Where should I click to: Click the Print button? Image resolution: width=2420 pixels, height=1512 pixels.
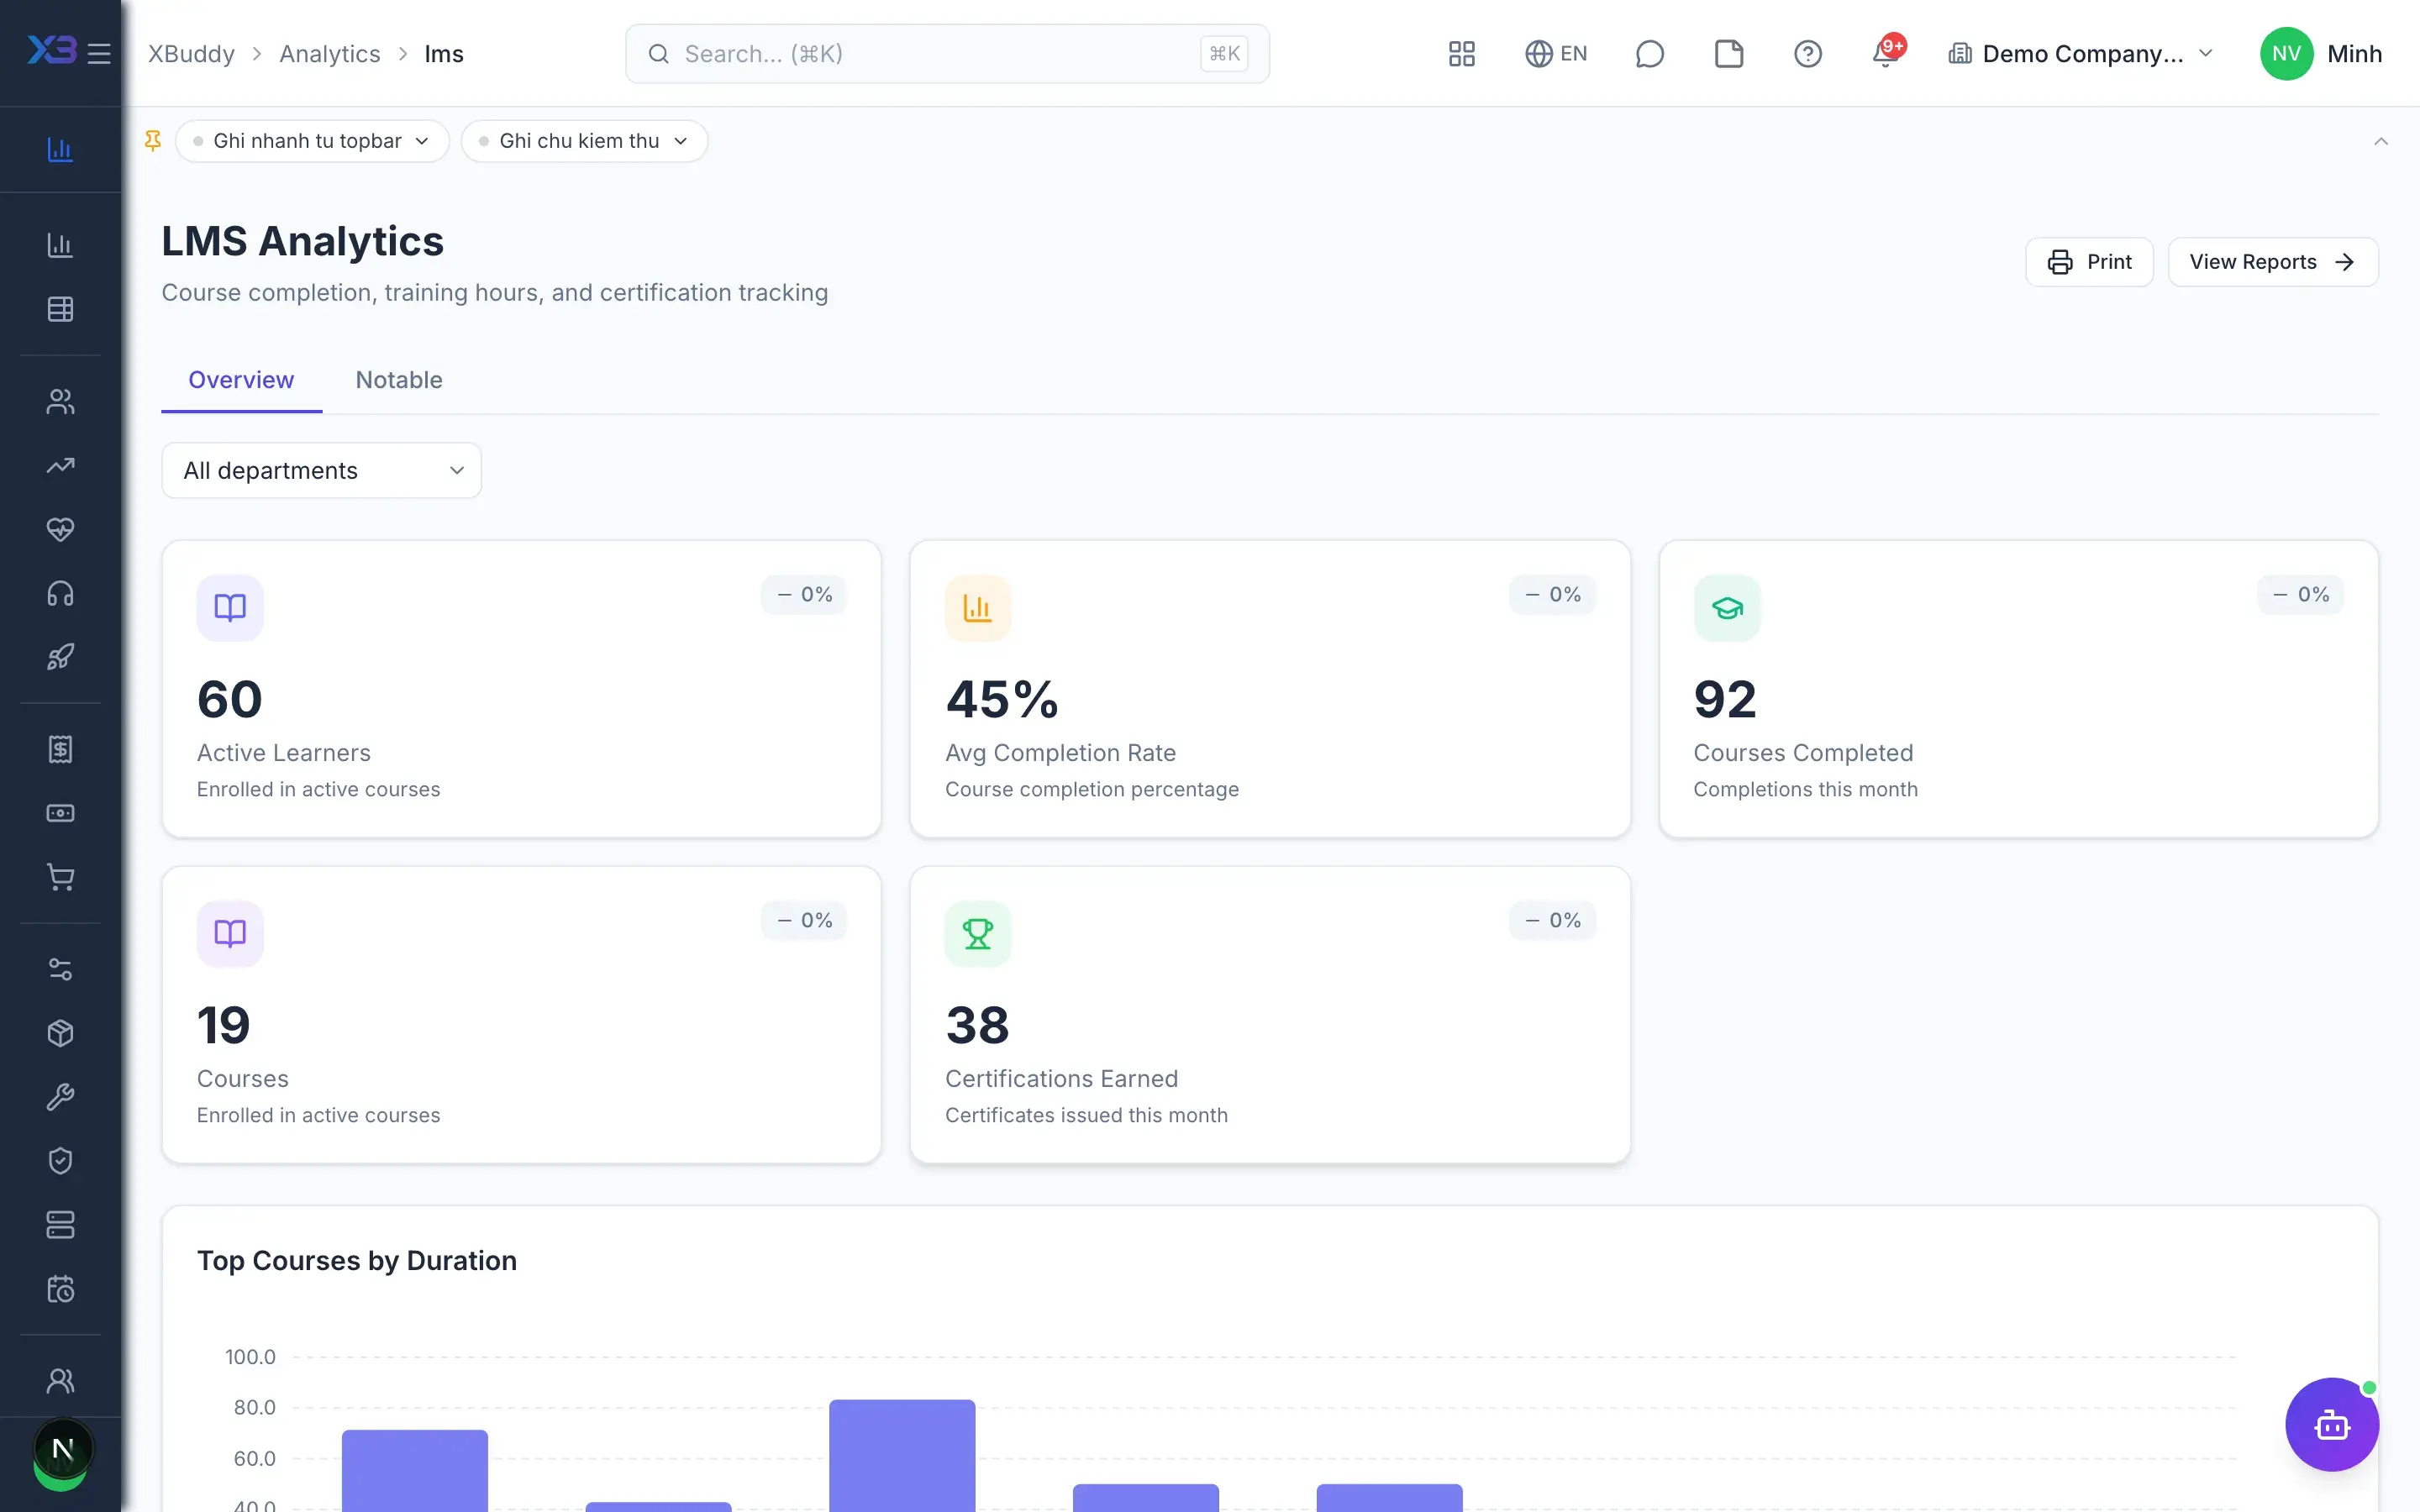[x=2089, y=262]
